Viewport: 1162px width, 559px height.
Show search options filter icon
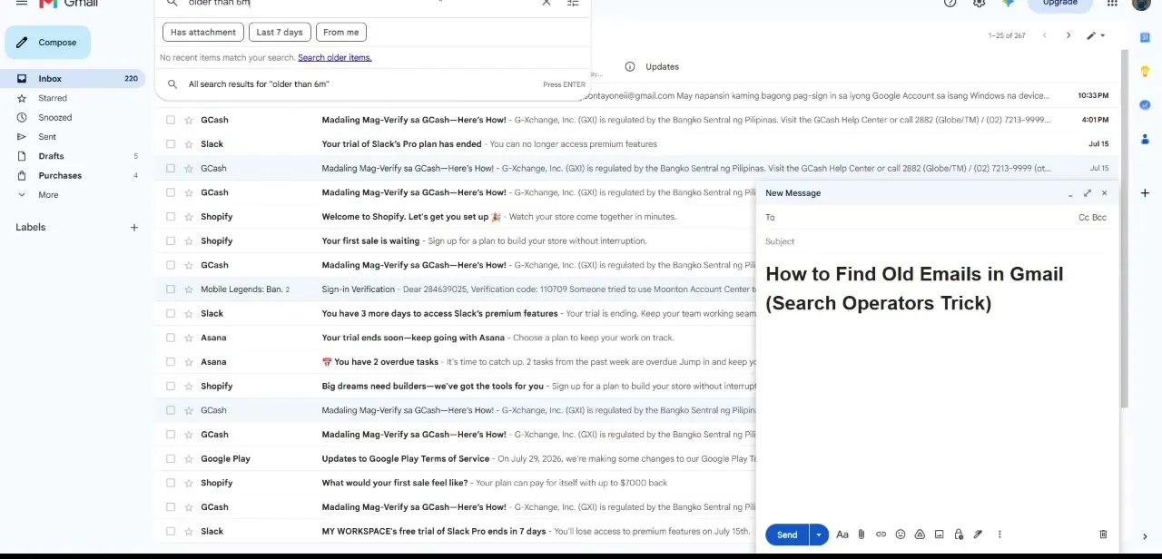[573, 4]
